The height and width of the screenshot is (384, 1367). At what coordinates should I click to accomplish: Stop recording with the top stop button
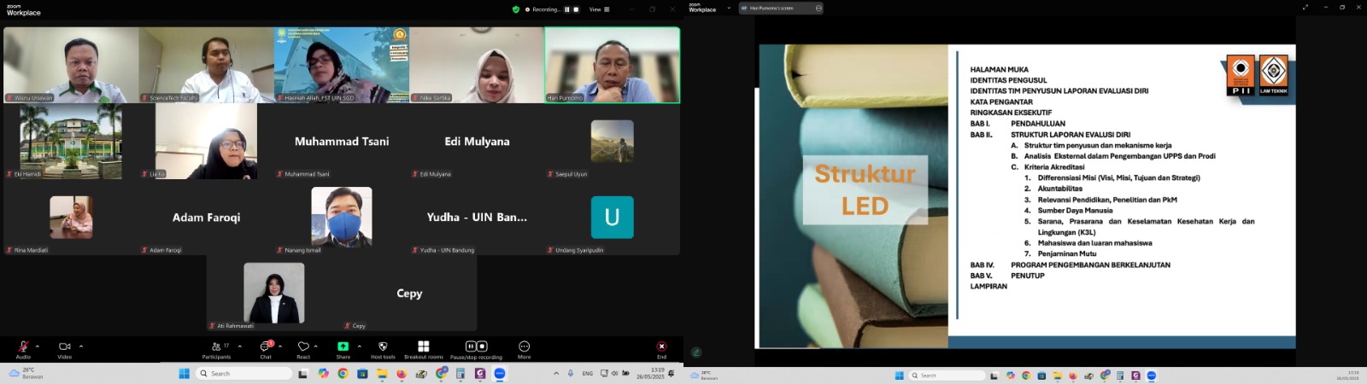[x=576, y=9]
